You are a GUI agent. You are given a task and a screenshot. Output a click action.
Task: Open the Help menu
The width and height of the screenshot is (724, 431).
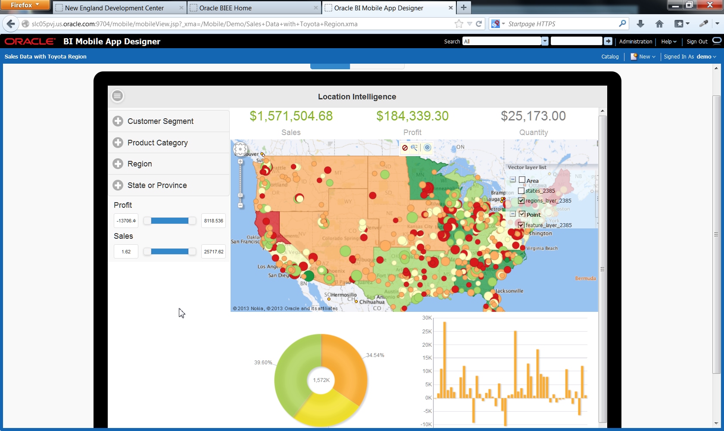pyautogui.click(x=669, y=42)
